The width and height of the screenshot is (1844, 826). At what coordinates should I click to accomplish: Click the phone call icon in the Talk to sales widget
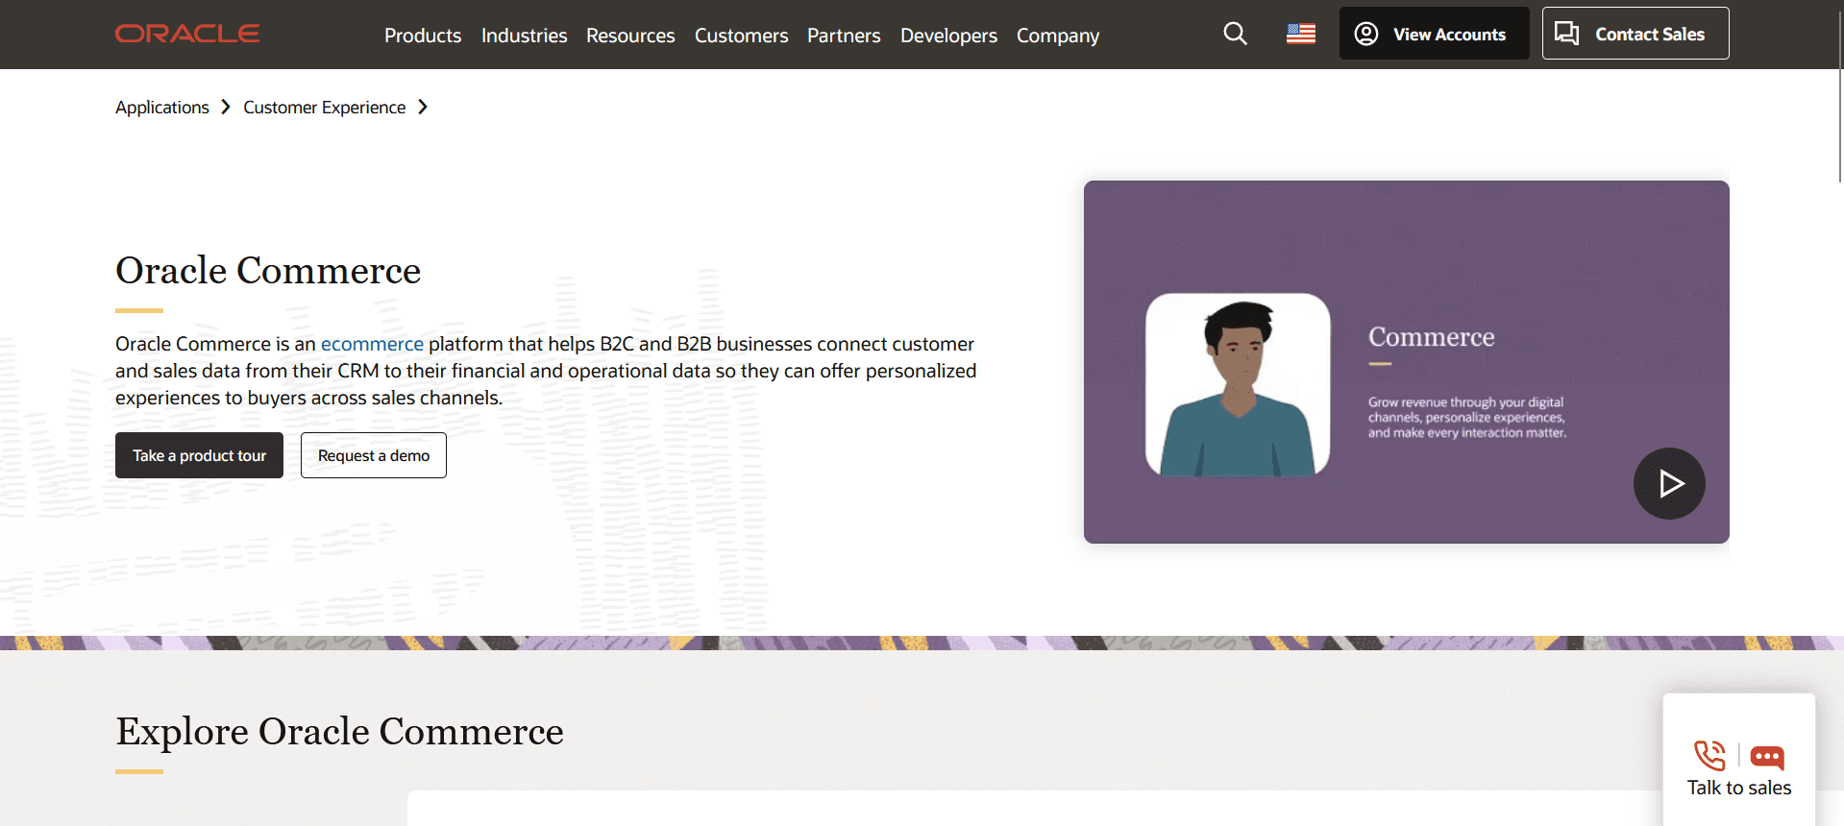tap(1709, 755)
